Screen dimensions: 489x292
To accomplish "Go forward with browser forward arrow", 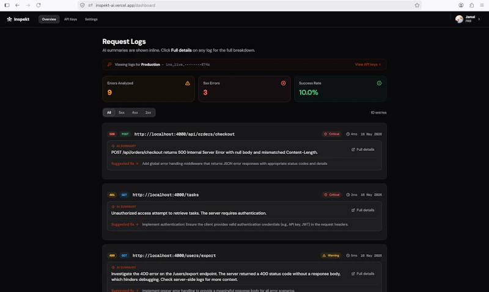I will [x=28, y=5].
